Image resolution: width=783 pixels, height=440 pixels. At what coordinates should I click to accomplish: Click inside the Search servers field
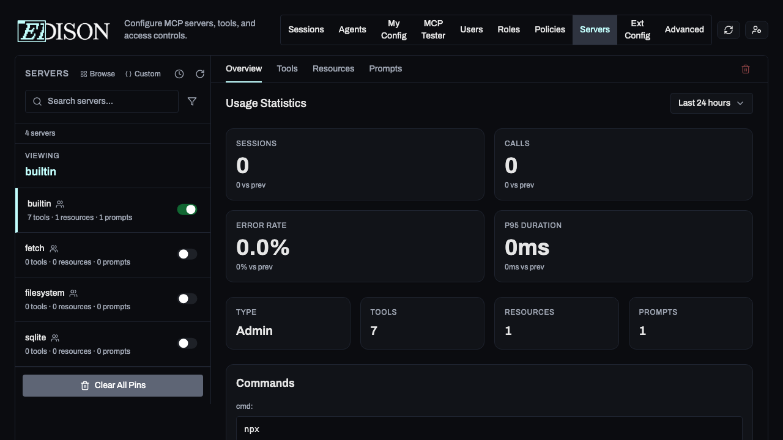point(102,101)
